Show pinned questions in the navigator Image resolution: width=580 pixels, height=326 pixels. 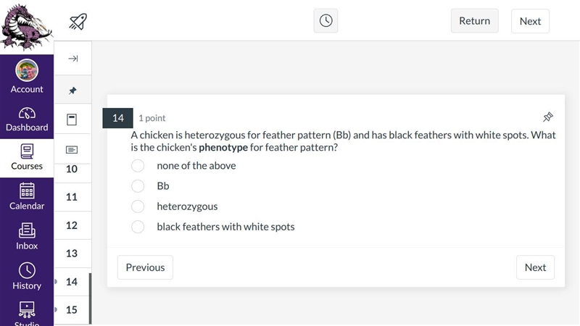(72, 90)
